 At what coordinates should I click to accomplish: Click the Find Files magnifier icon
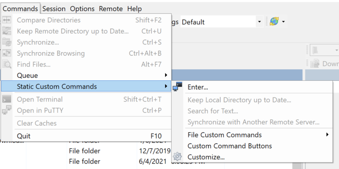[x=7, y=64]
